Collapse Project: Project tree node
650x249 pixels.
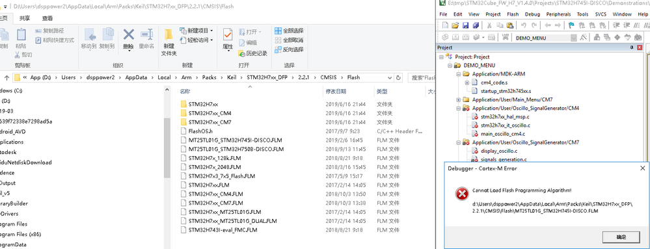click(442, 57)
